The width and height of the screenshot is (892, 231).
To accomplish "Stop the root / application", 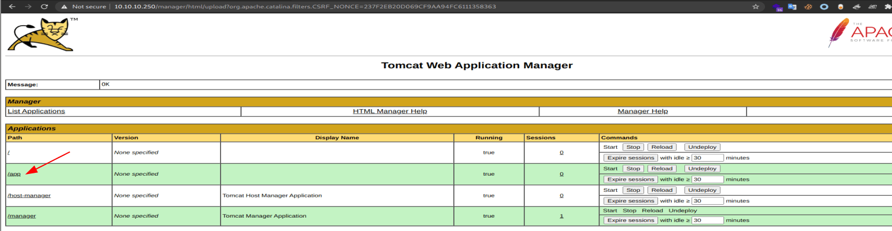I will (x=633, y=147).
